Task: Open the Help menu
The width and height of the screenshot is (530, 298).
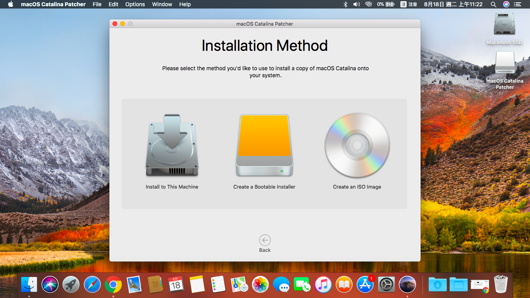Action: 185,4
